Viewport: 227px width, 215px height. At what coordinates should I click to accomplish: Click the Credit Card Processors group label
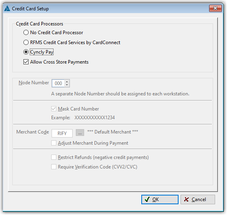[x=39, y=24]
